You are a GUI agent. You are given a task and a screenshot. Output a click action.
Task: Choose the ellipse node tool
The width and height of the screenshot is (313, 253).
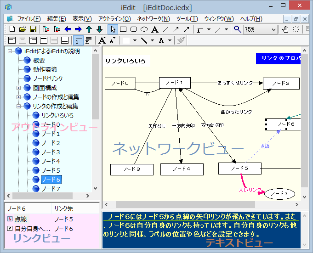(x=144, y=29)
